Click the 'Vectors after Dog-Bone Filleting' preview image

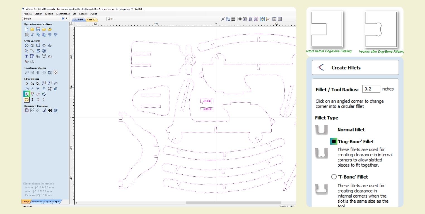(x=381, y=29)
